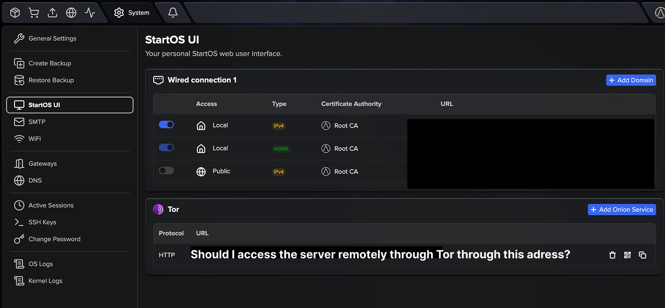Open the notifications bell tab
The width and height of the screenshot is (665, 308).
[x=173, y=13]
